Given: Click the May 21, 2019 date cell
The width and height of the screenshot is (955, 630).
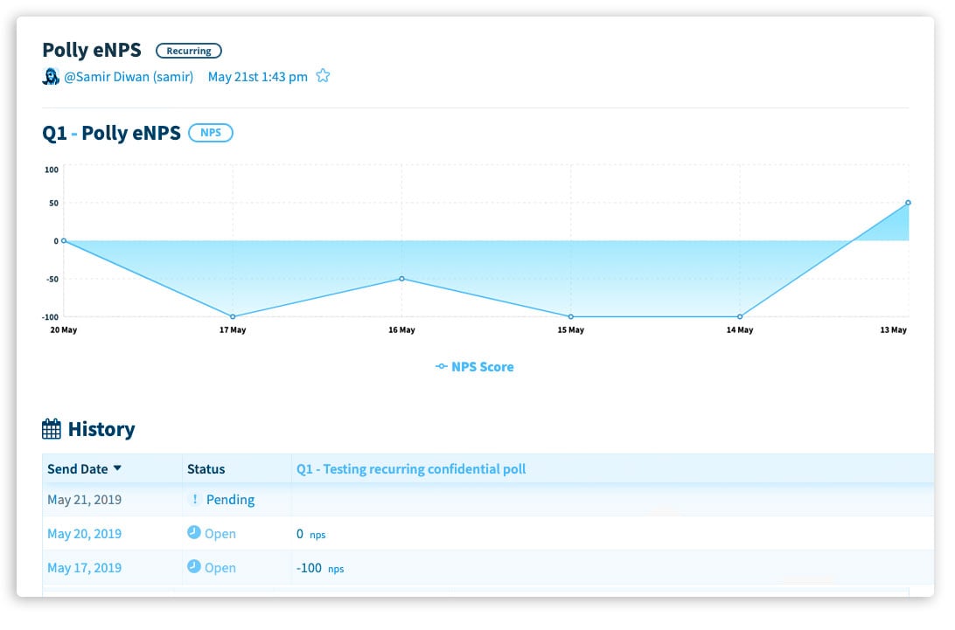Looking at the screenshot, I should tap(85, 500).
